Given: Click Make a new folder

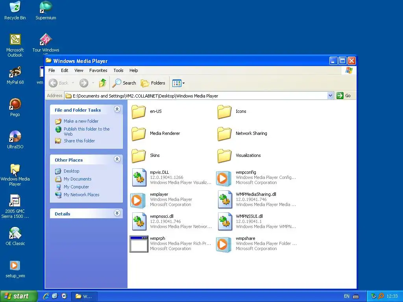Looking at the screenshot, I should point(81,121).
